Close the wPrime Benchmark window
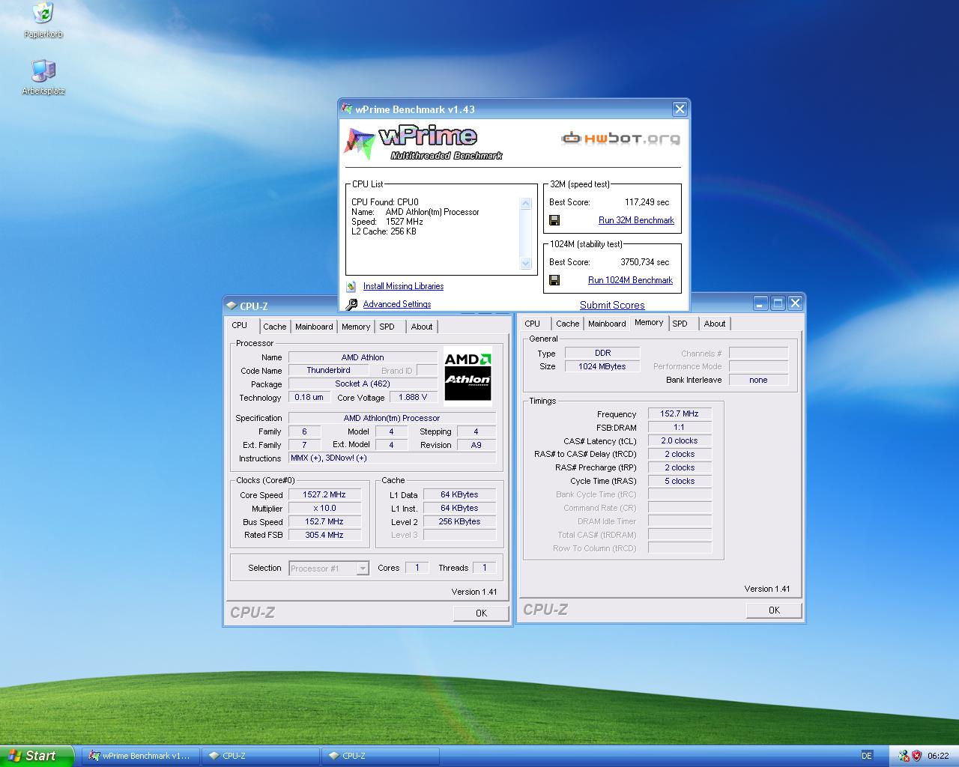 [680, 109]
